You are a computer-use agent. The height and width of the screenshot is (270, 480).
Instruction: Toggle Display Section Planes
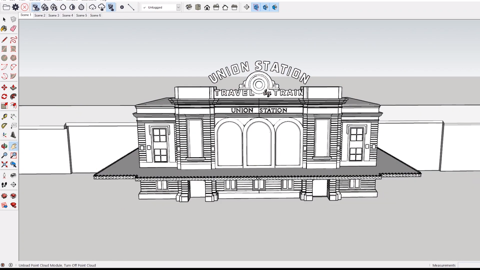click(256, 7)
